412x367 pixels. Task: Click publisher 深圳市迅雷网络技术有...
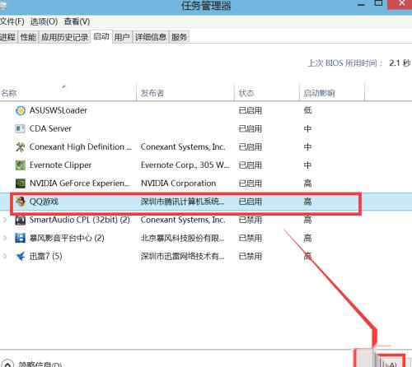click(x=182, y=257)
